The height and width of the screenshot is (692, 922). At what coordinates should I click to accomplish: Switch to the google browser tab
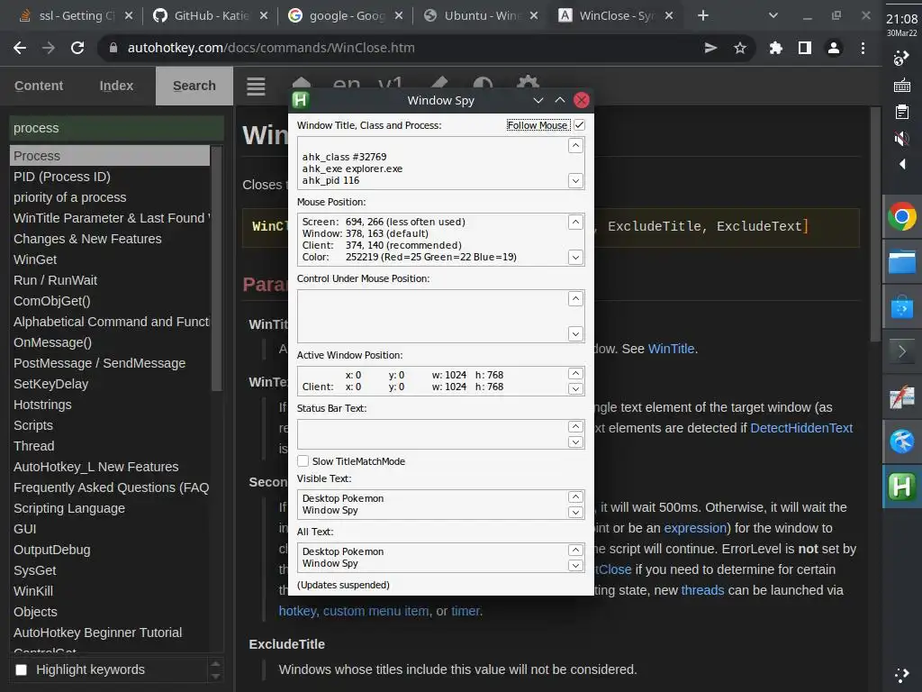345,16
